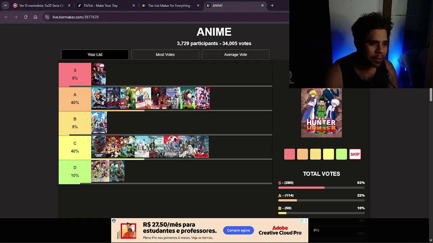Go forward to the next page
433x243 pixels.
[x=16, y=17]
